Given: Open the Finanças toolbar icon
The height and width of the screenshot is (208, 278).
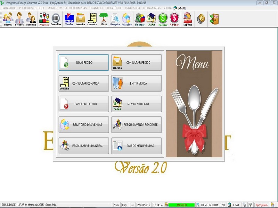Looking at the screenshot, I should (x=140, y=19).
